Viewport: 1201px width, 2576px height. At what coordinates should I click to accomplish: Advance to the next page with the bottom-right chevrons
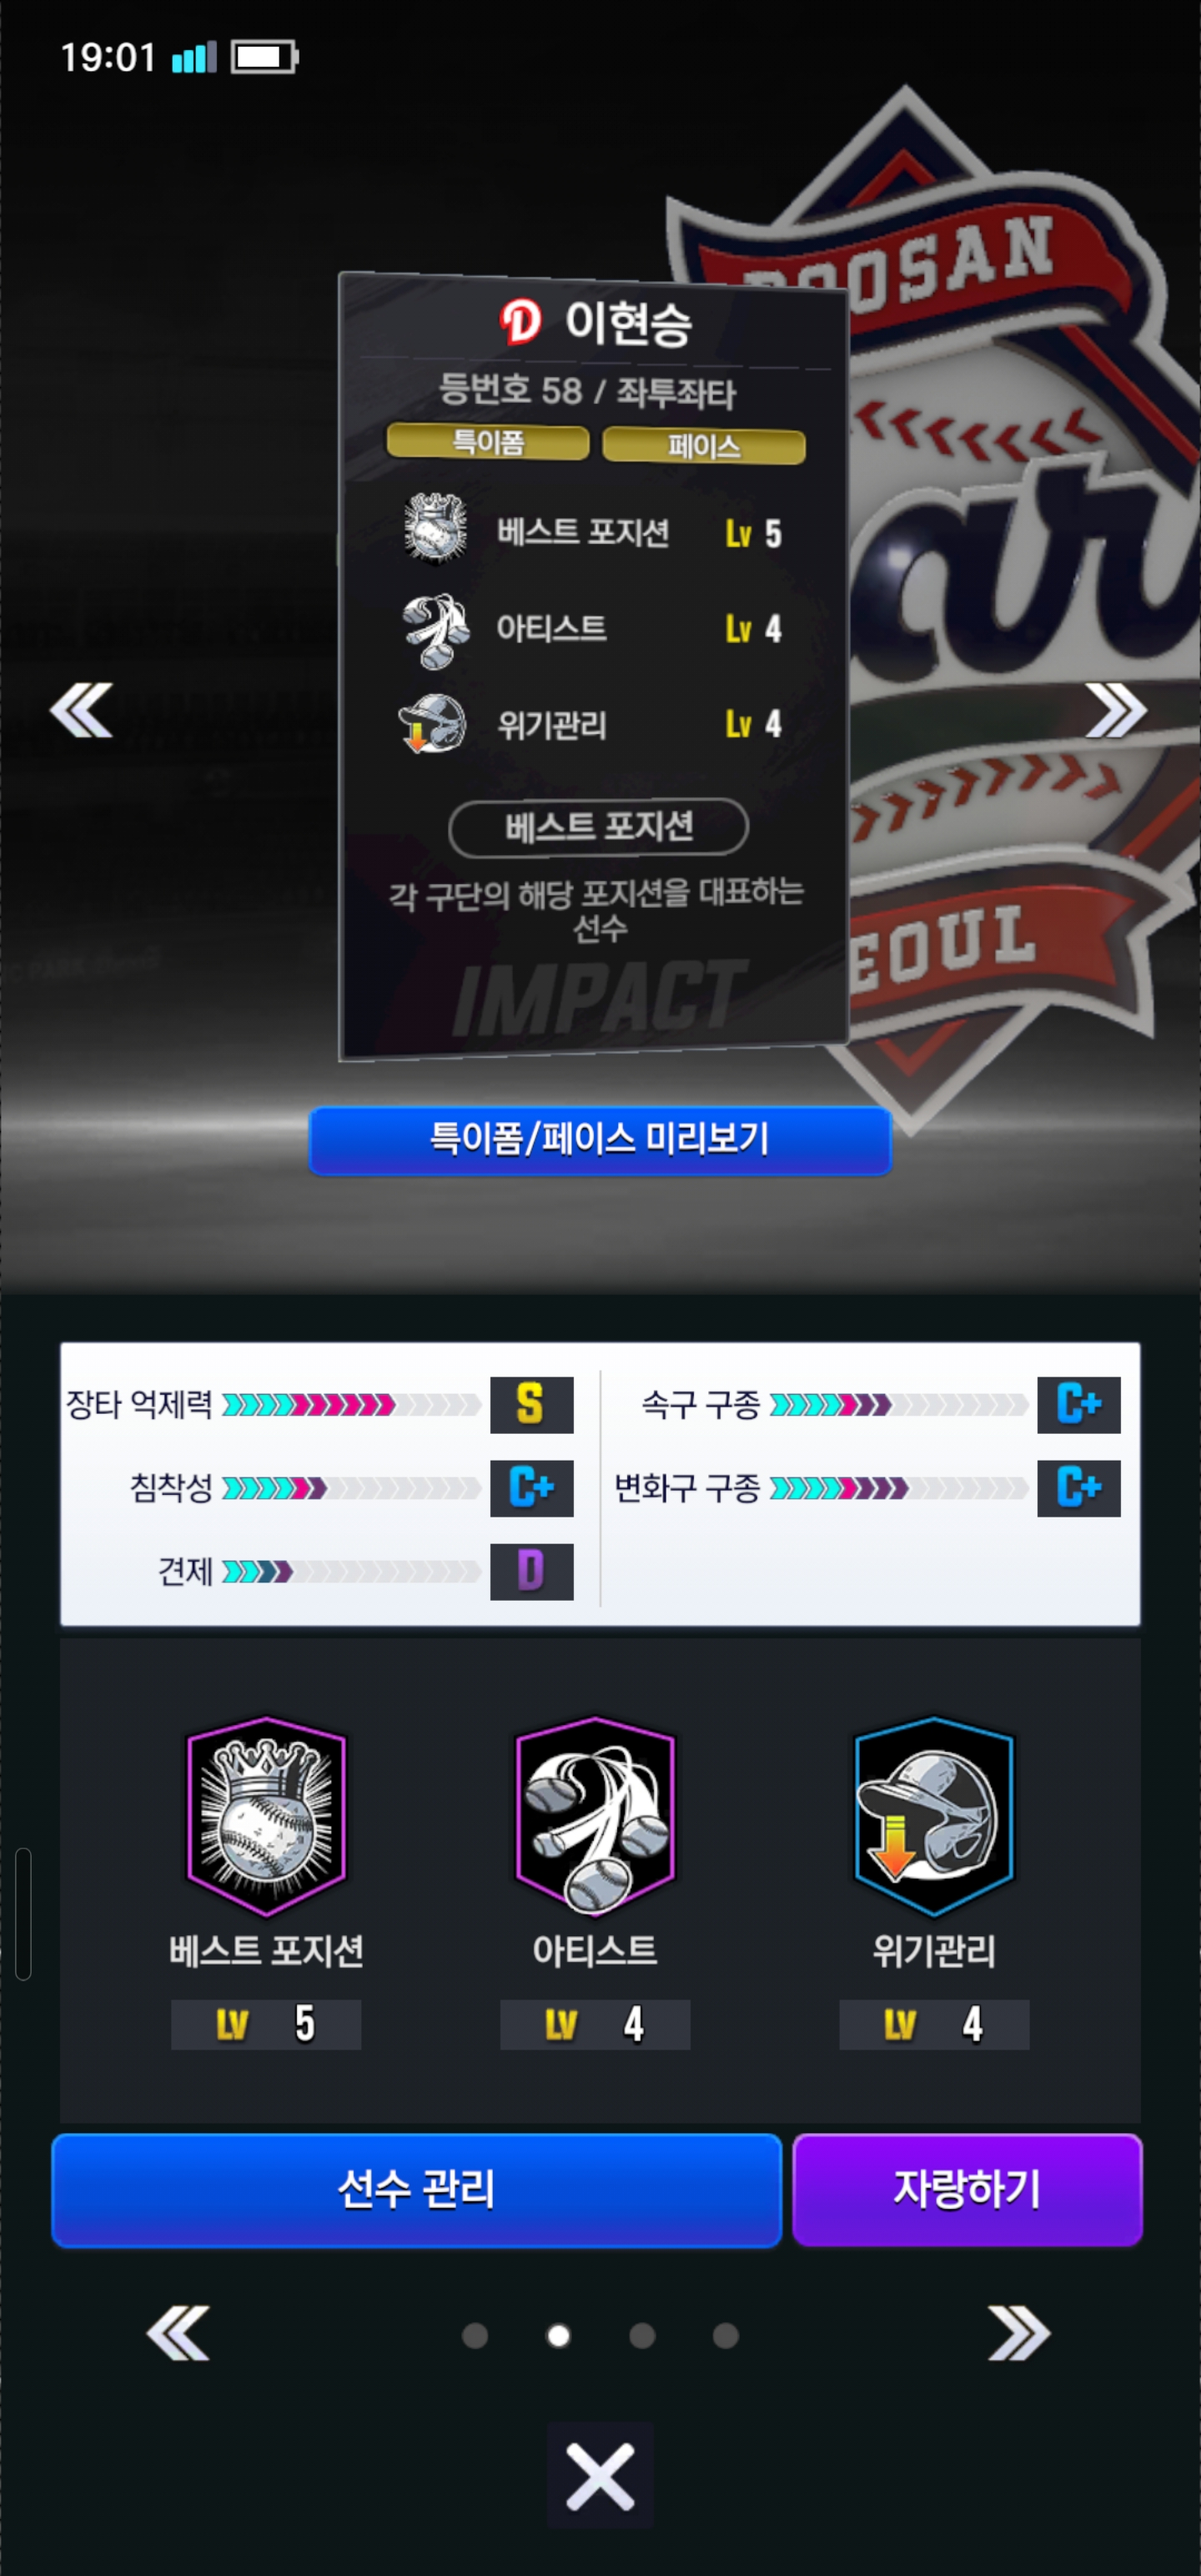click(1019, 2333)
